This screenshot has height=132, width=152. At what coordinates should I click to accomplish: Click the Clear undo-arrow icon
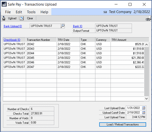click(x=22, y=18)
